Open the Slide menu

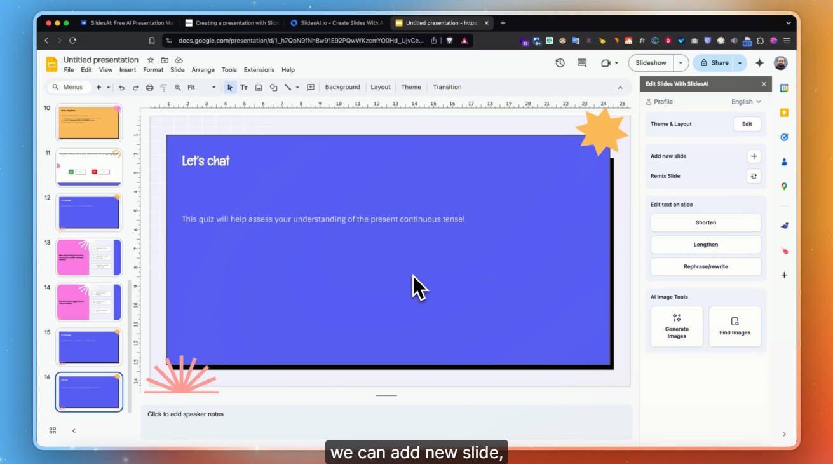[x=177, y=70]
